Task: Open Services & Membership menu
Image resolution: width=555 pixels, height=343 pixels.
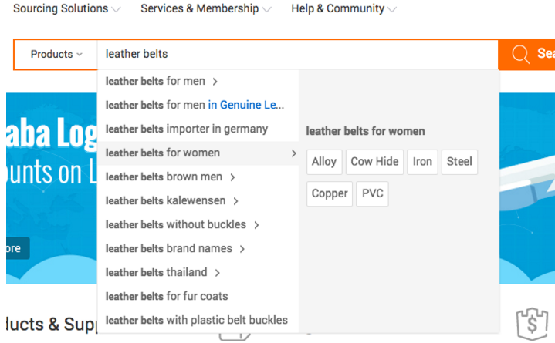Action: pos(206,8)
